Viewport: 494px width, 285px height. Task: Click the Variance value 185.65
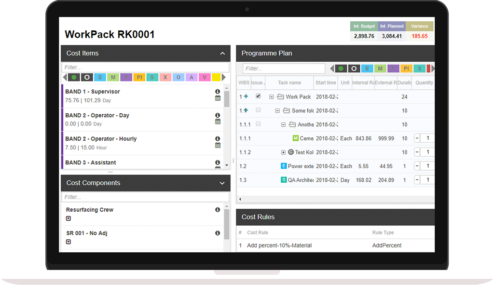(x=419, y=36)
